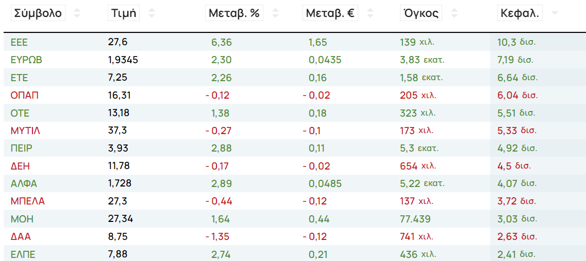Click the volume 741 χιλ.
586x261 pixels.
(418, 237)
